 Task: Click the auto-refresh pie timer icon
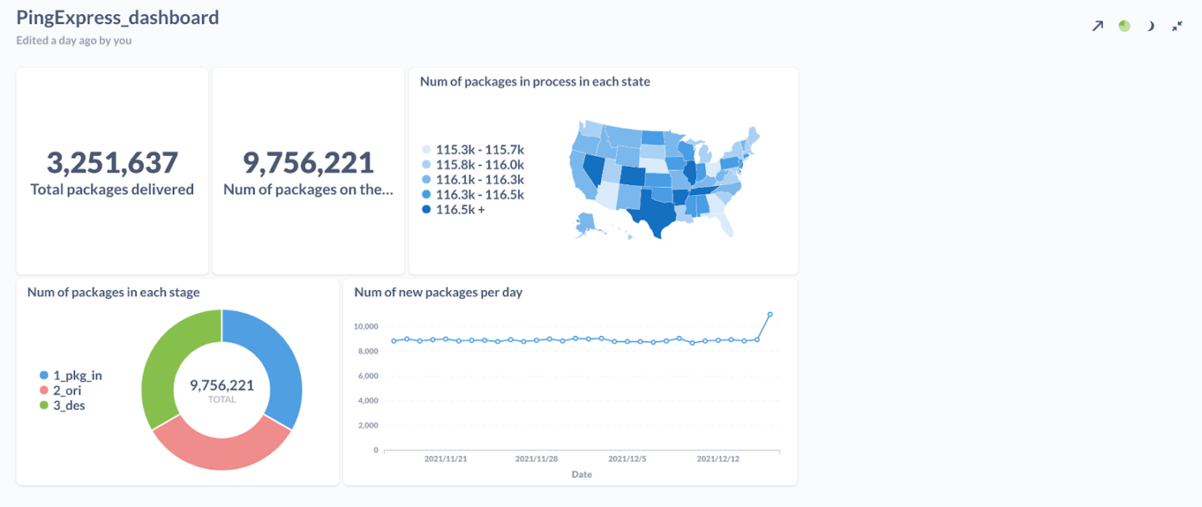coord(1124,26)
